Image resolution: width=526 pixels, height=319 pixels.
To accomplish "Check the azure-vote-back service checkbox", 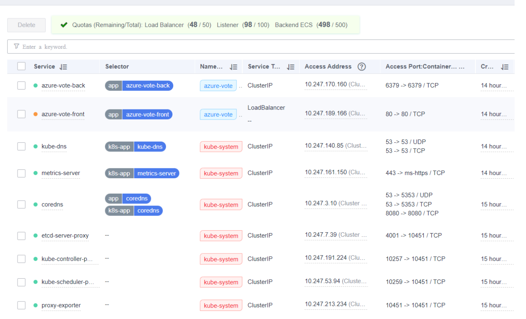I will [x=22, y=85].
